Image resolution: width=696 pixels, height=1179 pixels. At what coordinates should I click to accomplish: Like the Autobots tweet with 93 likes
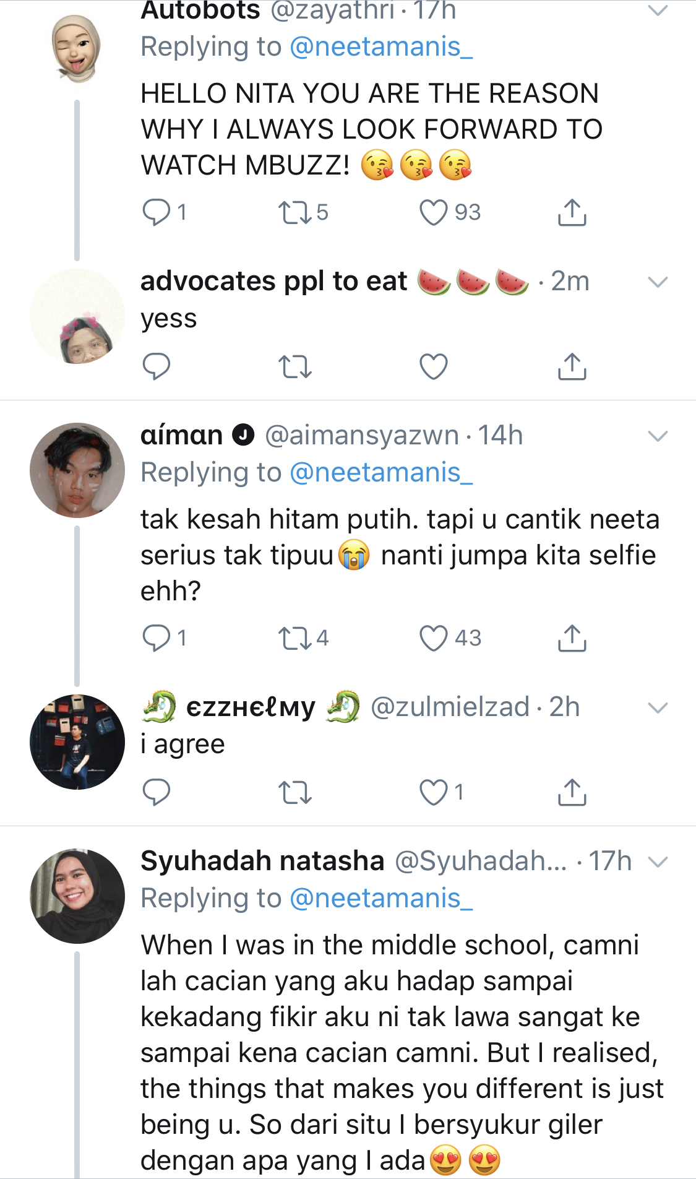pos(433,212)
